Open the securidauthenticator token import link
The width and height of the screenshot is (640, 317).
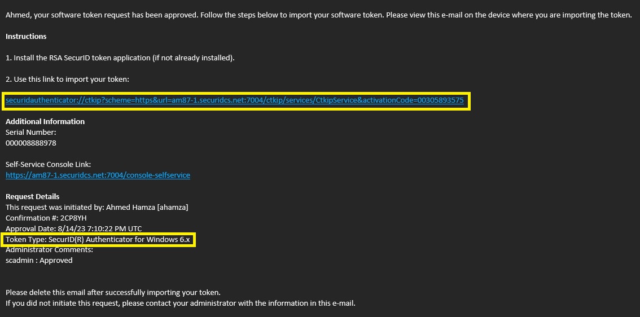[x=234, y=100]
